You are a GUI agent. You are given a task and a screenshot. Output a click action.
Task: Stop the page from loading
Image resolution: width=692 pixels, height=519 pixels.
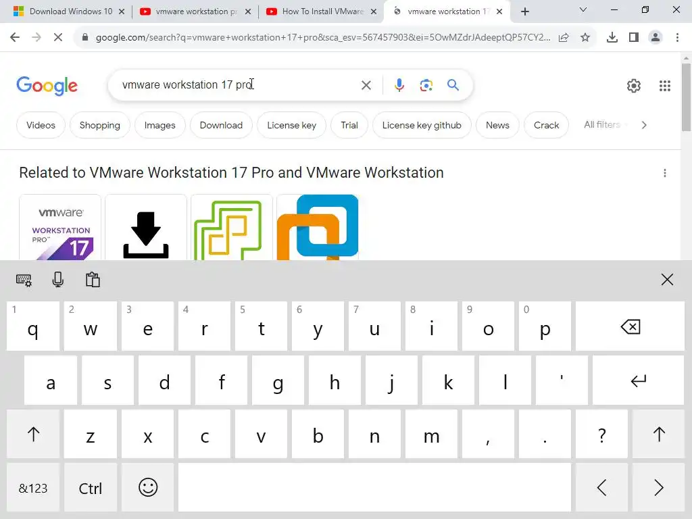point(58,38)
